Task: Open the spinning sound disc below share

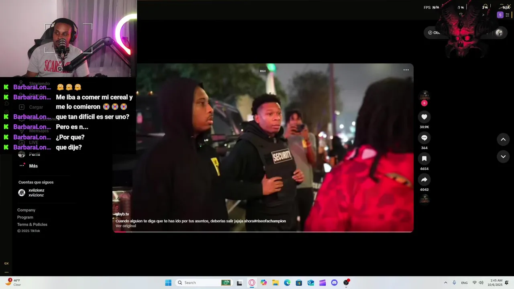Action: 424,199
